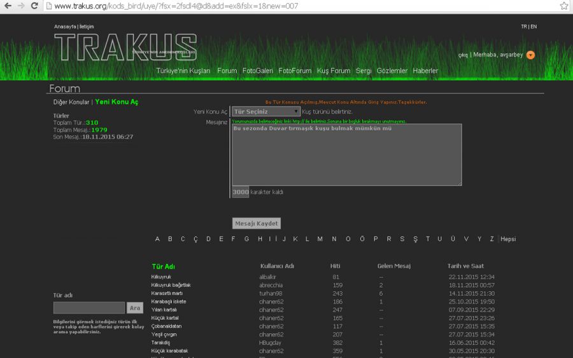Click the browser back arrow

click(x=8, y=6)
